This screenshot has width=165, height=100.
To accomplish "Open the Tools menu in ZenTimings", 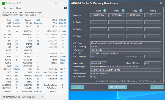I will click(11, 8).
